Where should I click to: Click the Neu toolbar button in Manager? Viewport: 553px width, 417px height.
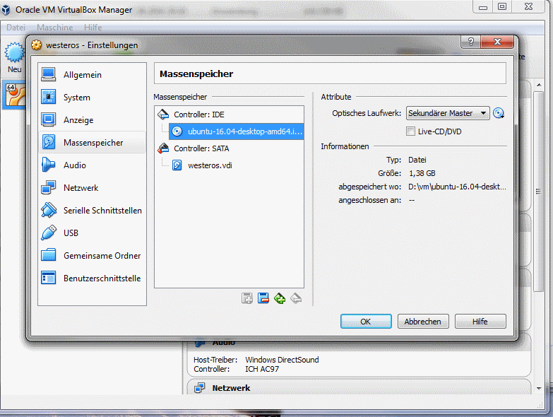[x=14, y=58]
